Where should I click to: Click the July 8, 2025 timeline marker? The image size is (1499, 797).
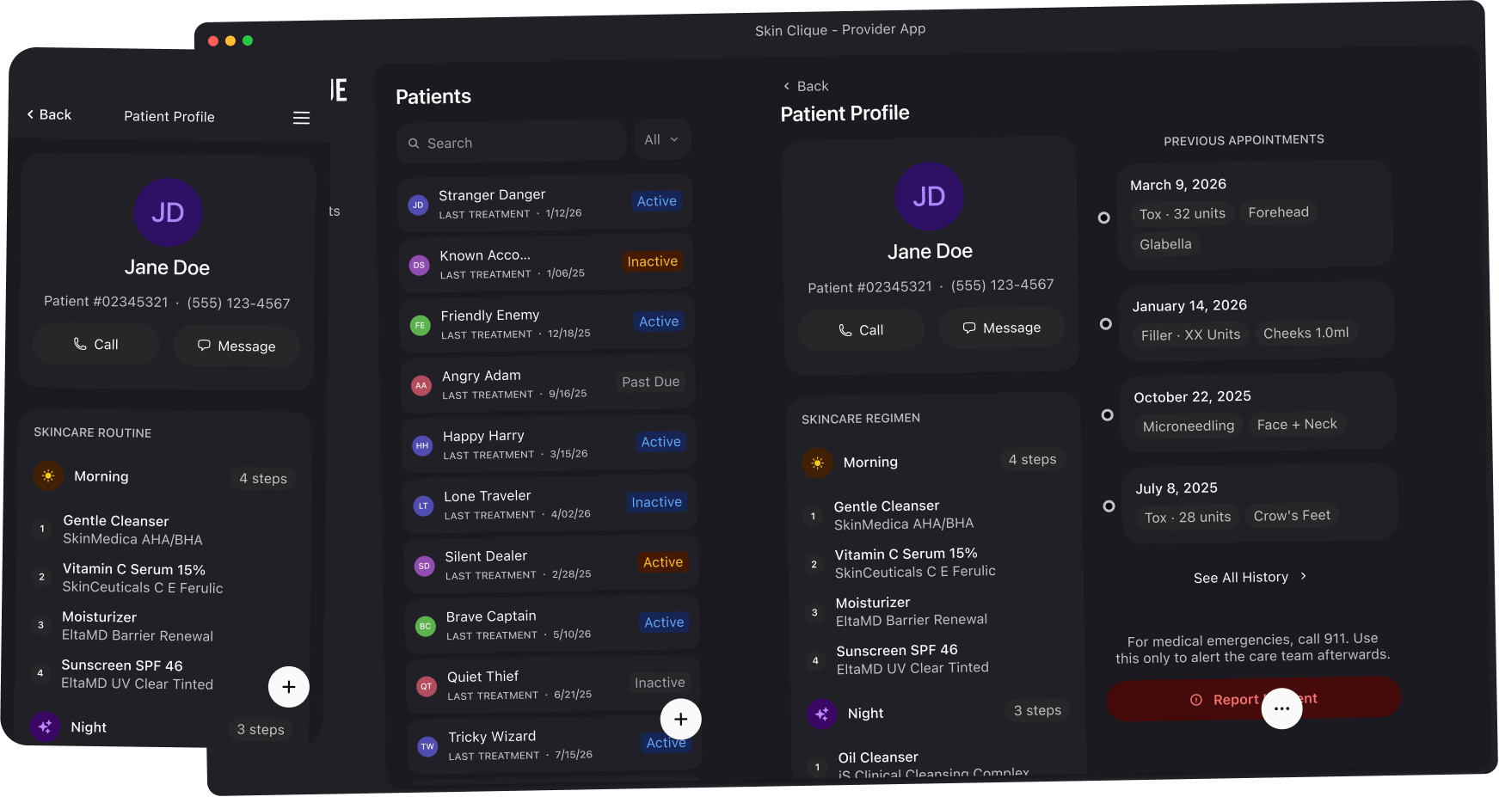click(1109, 506)
